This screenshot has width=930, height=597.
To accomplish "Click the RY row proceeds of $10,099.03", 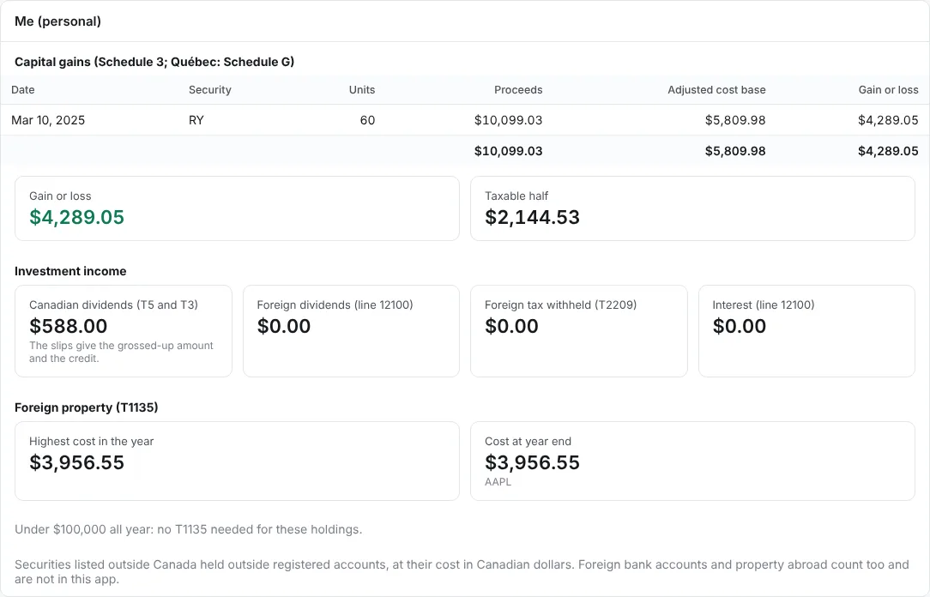I will tap(508, 120).
